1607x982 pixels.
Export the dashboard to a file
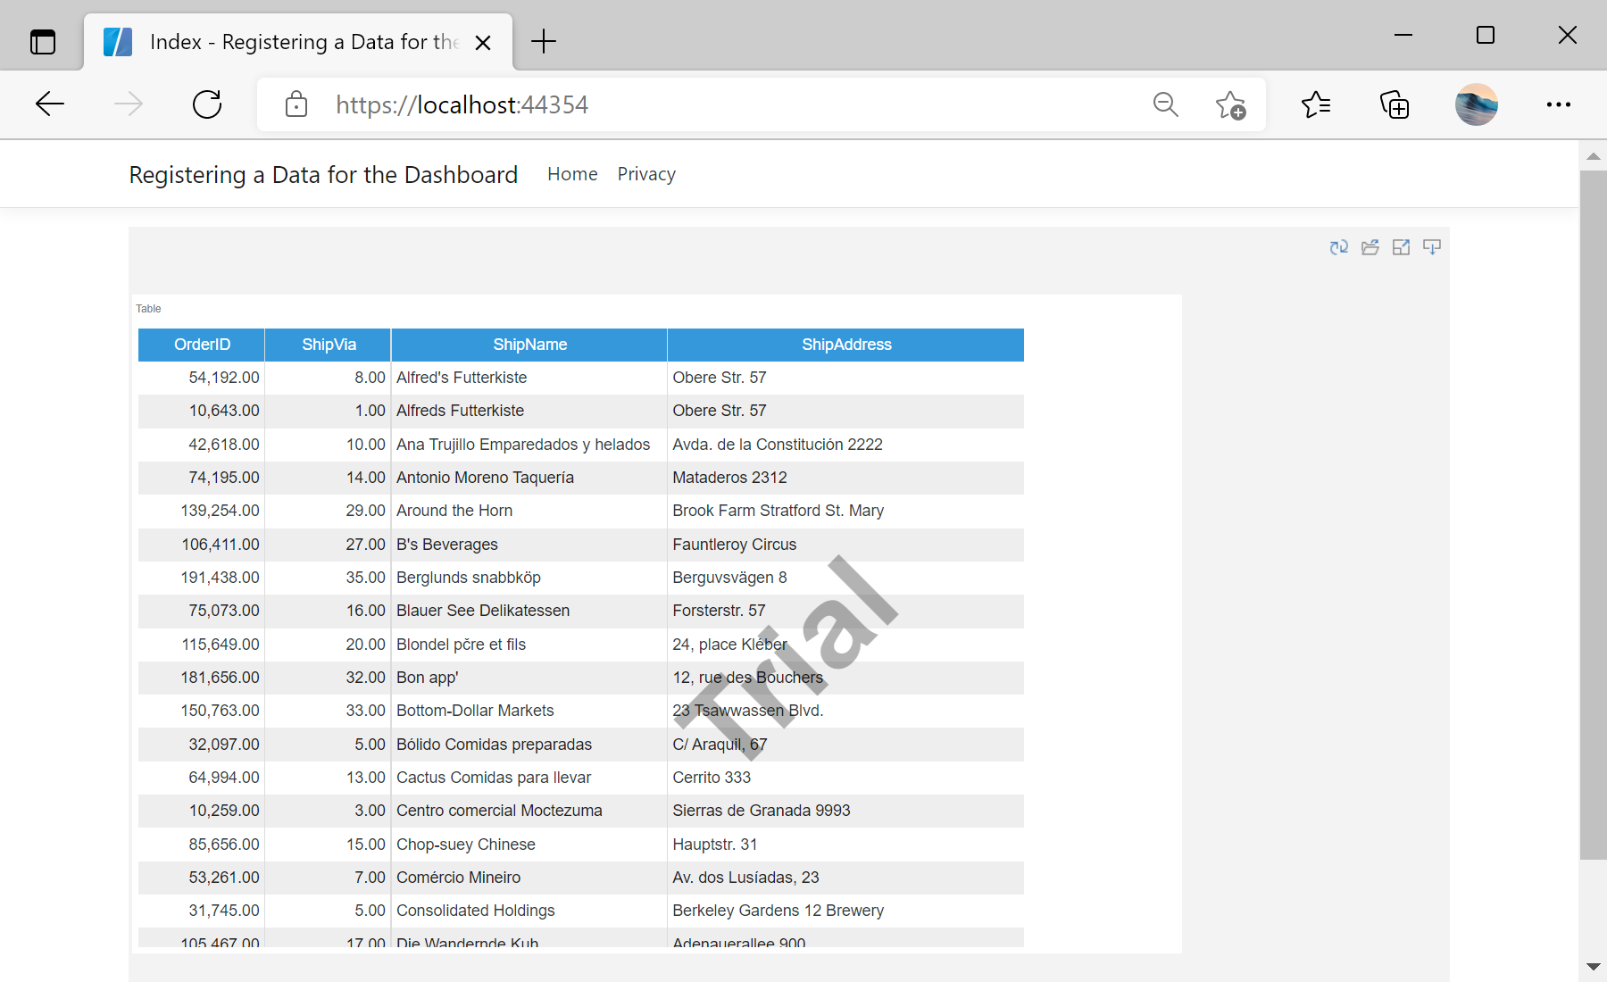pyautogui.click(x=1431, y=247)
